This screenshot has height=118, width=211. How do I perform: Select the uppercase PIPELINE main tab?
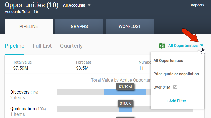(29, 27)
